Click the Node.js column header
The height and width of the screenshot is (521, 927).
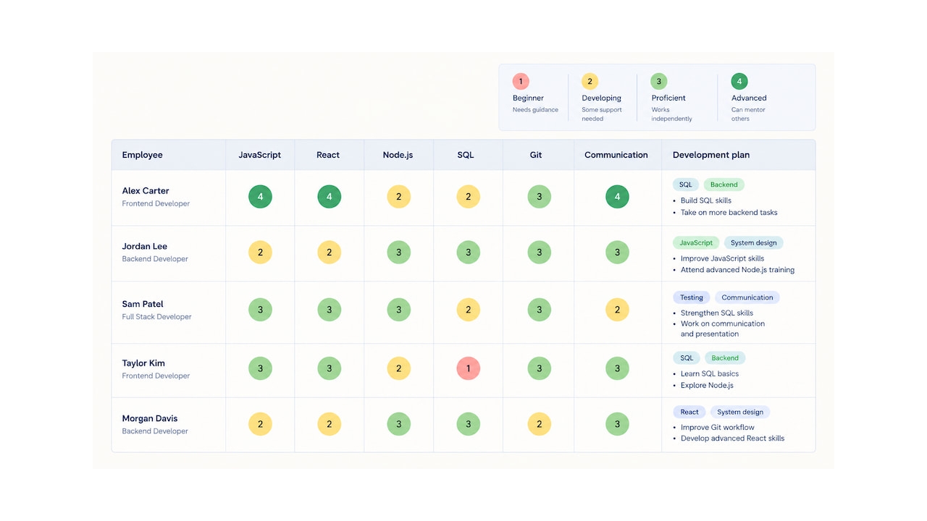[x=398, y=155]
